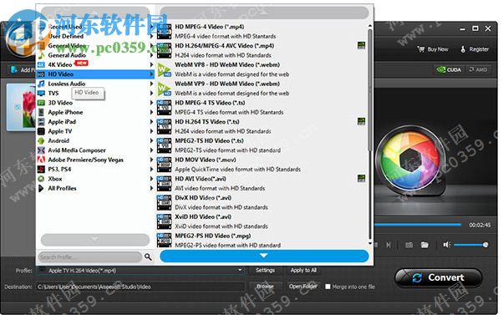Select HD H.264 TS Video (*.ts) icon
Image resolution: width=503 pixels, height=315 pixels.
[x=164, y=126]
